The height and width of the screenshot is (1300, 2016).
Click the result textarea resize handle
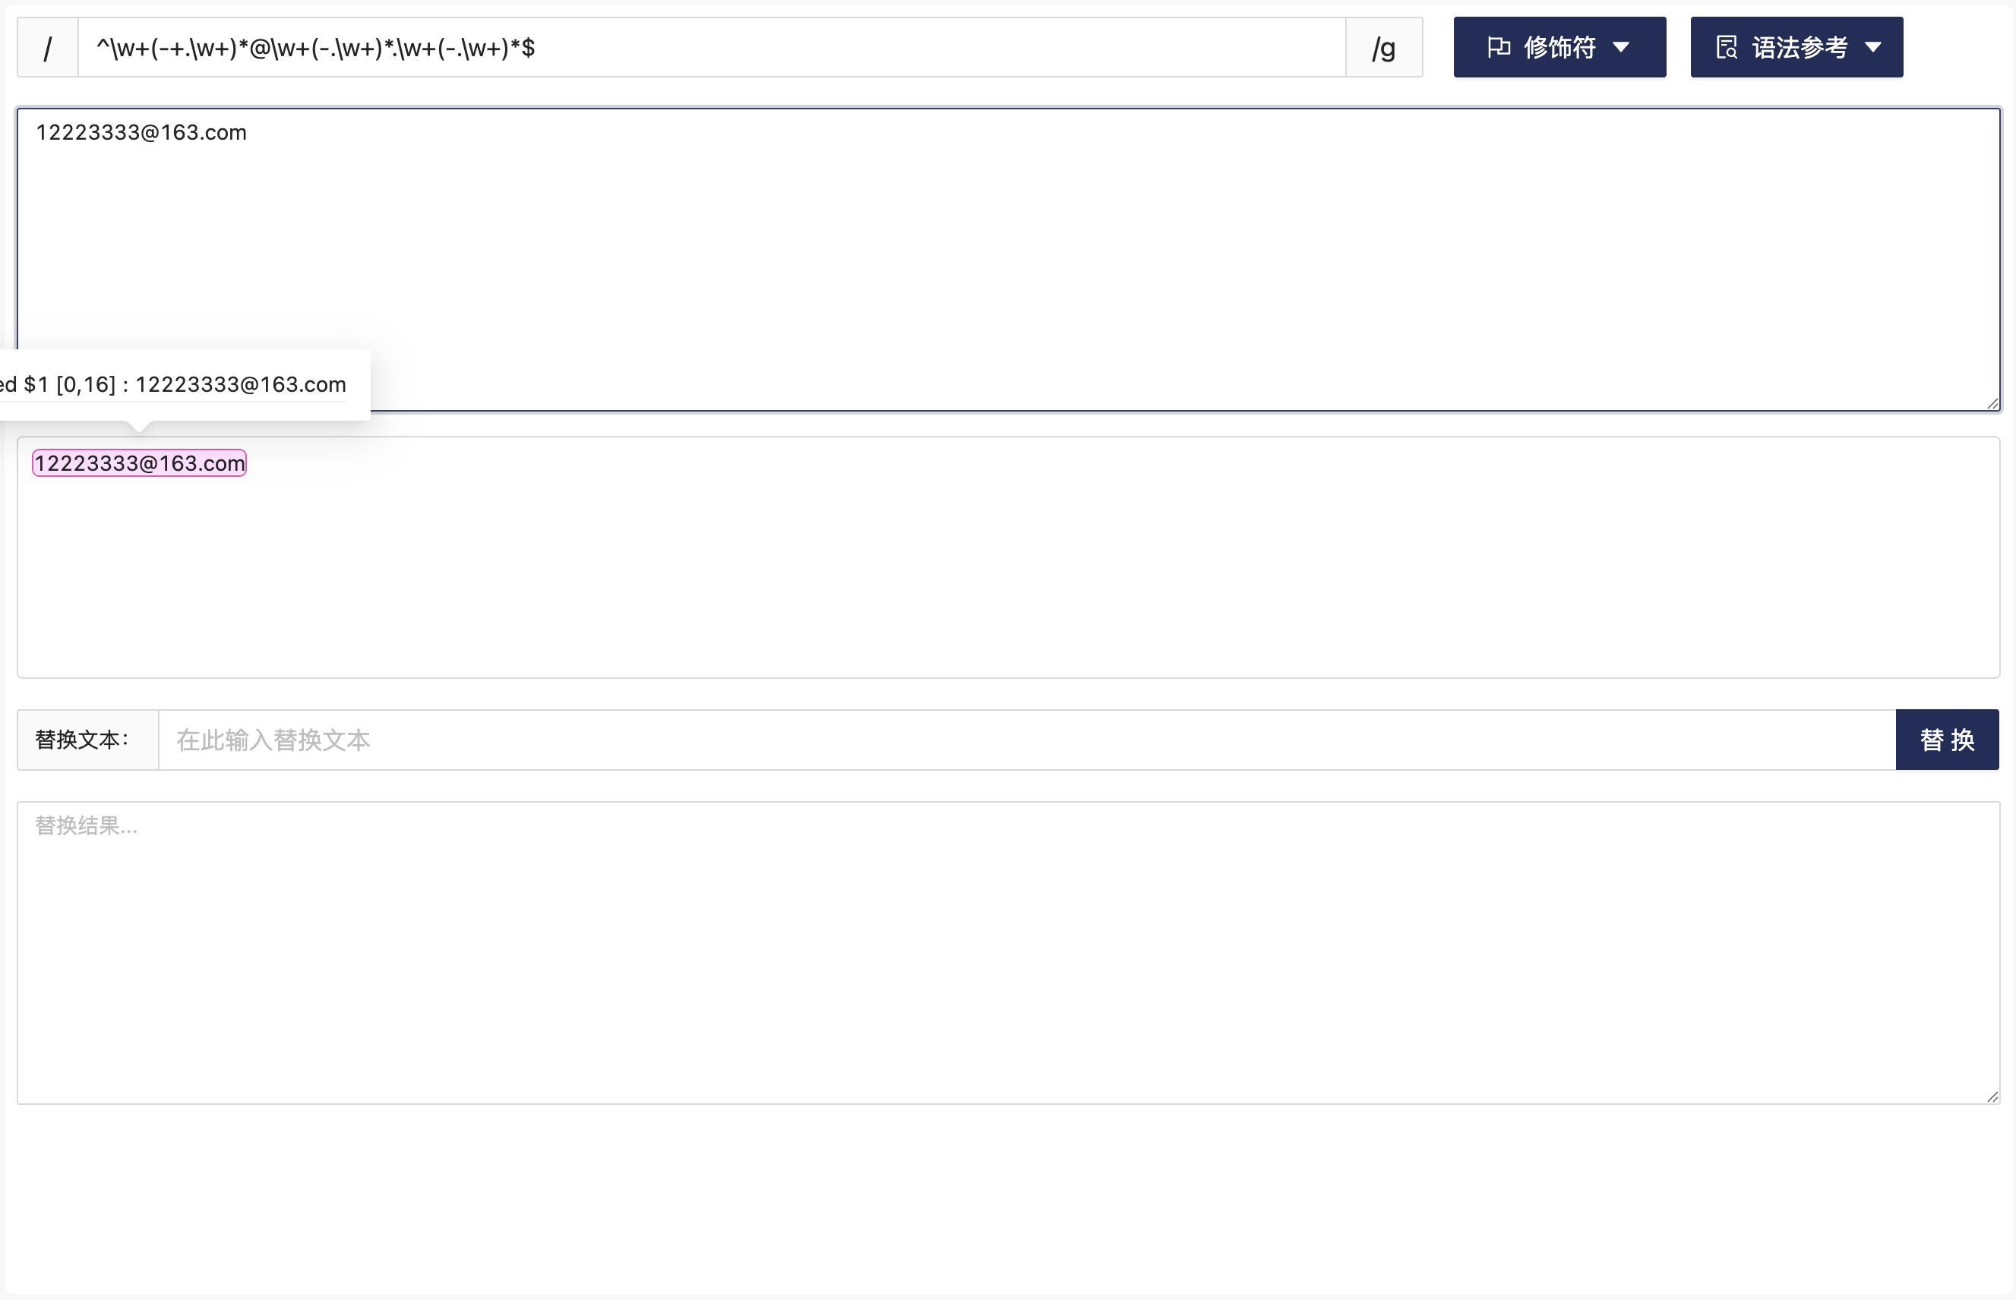click(1992, 1096)
